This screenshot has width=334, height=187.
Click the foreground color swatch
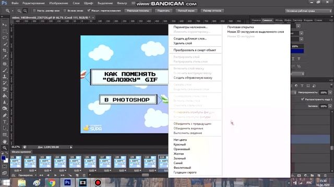[x=3, y=158]
